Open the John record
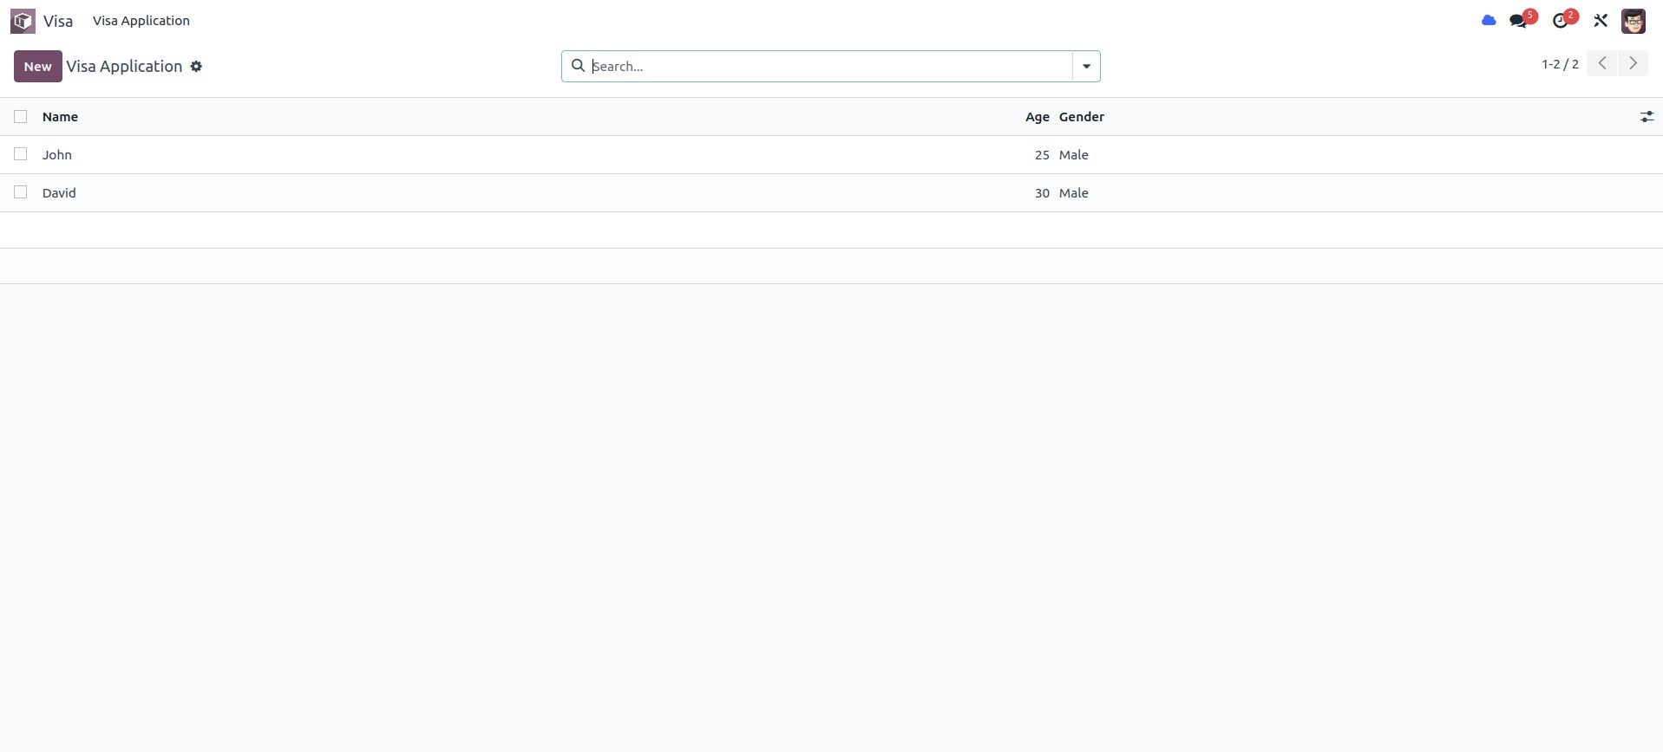This screenshot has width=1663, height=752. coord(57,155)
